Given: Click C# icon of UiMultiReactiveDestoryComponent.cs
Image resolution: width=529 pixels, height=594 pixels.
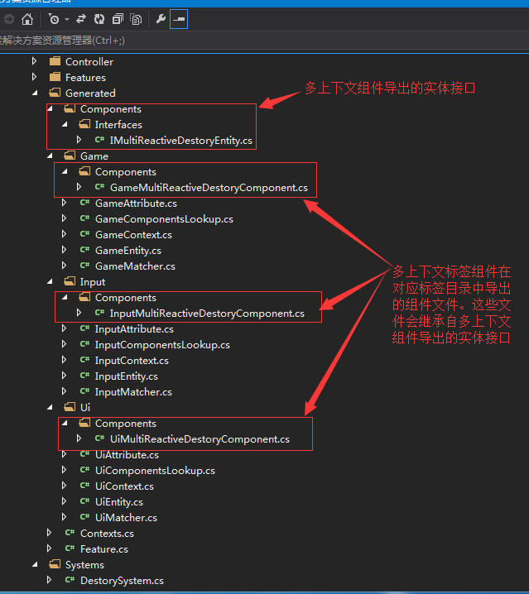Looking at the screenshot, I should (99, 438).
